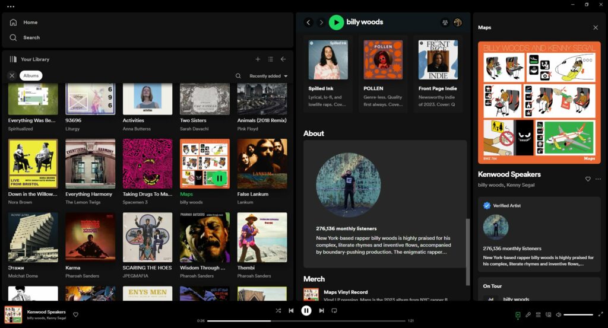The width and height of the screenshot is (608, 328).
Task: Skip to next track
Action: click(x=321, y=311)
